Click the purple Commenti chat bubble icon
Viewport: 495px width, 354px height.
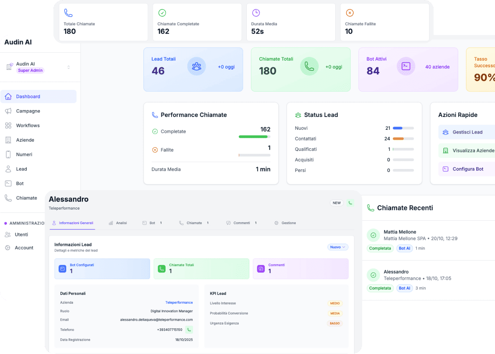tap(261, 269)
